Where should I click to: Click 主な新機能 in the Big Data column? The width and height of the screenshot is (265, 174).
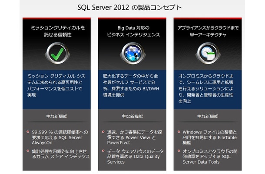[132, 117]
